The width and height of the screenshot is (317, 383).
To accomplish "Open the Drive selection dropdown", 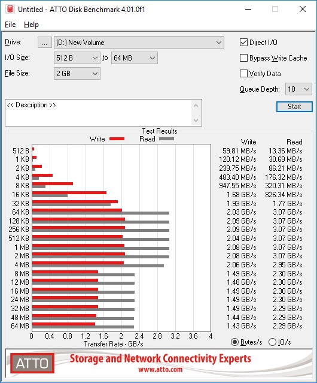I will [x=139, y=43].
